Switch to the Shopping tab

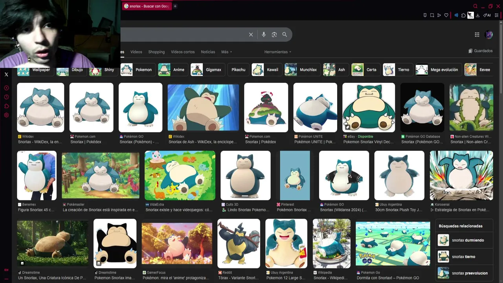click(x=156, y=52)
